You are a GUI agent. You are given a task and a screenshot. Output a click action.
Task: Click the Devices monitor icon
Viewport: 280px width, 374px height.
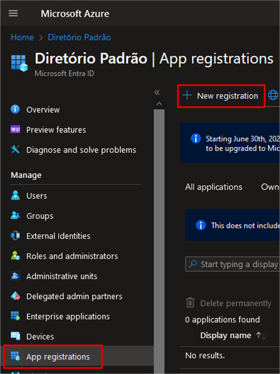tap(15, 336)
